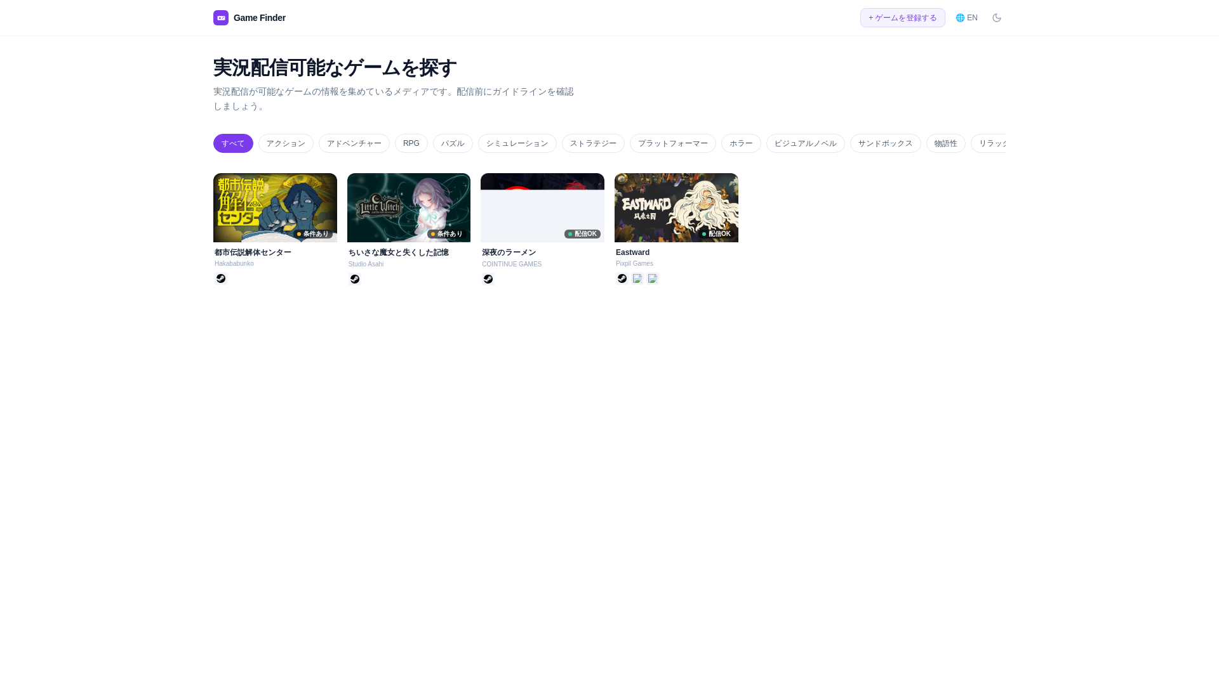Choose the サンドボックス filter chip
This screenshot has width=1219, height=685.
click(886, 143)
